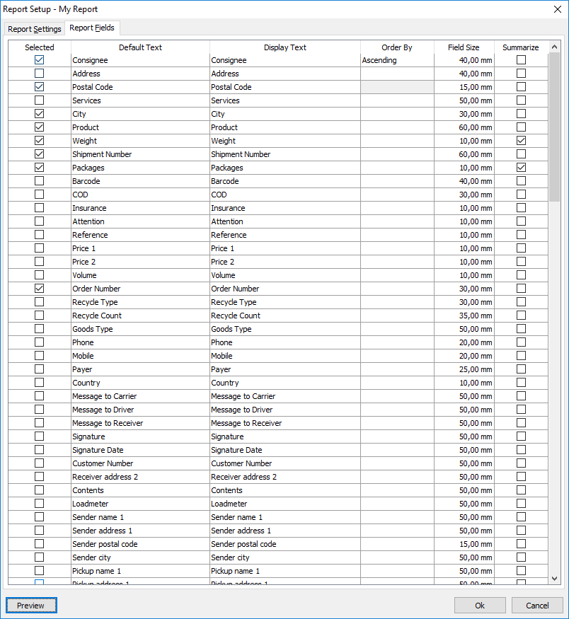569x619 pixels.
Task: Select the 'Receiver address 2' Default Text cell
Action: click(141, 477)
